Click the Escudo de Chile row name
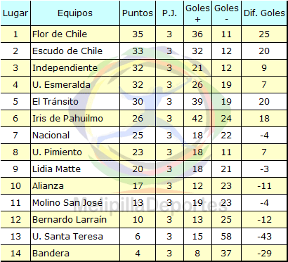 click(x=75, y=51)
